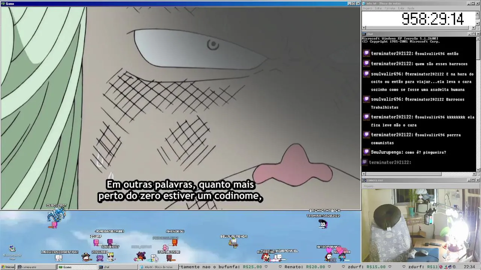Click the notepad icon in info.txt title bar

(x=364, y=3)
